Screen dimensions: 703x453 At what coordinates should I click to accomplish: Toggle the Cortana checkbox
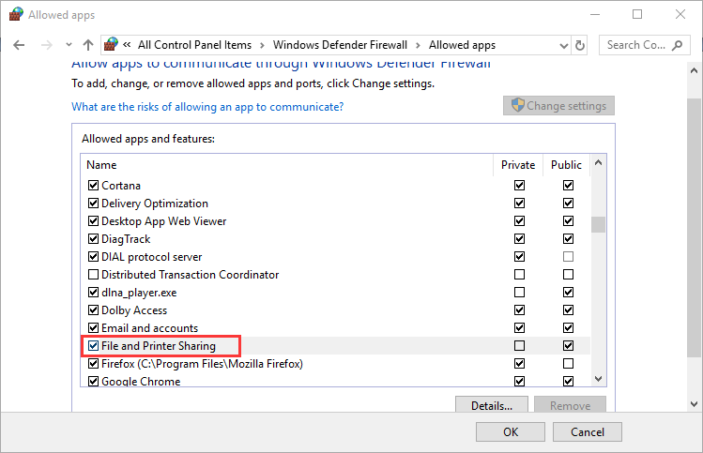93,185
